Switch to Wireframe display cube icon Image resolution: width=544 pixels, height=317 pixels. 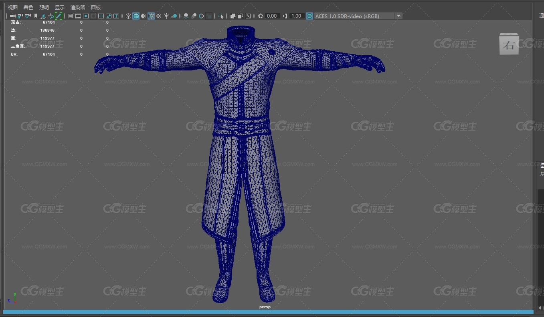(x=128, y=16)
